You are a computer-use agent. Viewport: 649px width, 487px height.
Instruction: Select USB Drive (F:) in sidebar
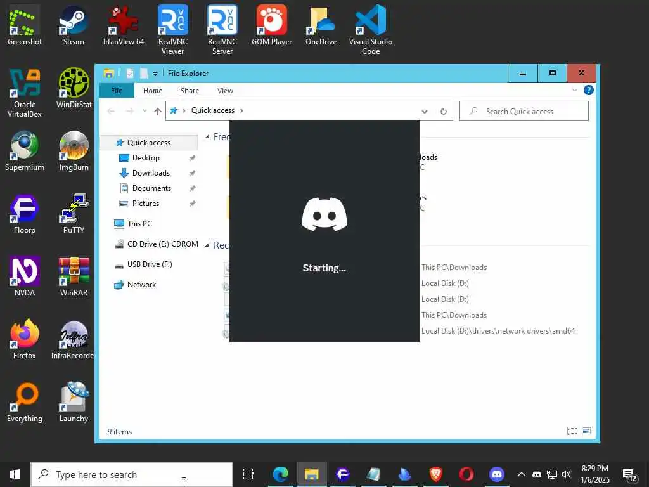coord(149,264)
